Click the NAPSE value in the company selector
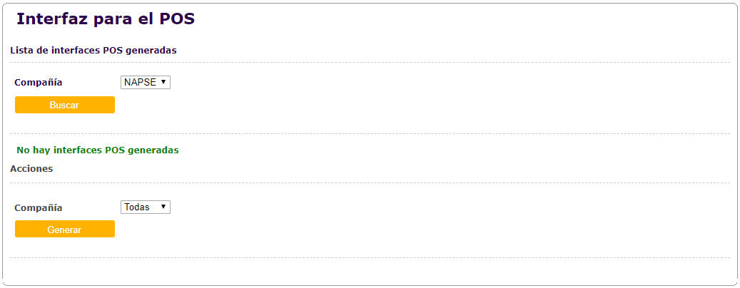The height and width of the screenshot is (288, 740). (139, 82)
